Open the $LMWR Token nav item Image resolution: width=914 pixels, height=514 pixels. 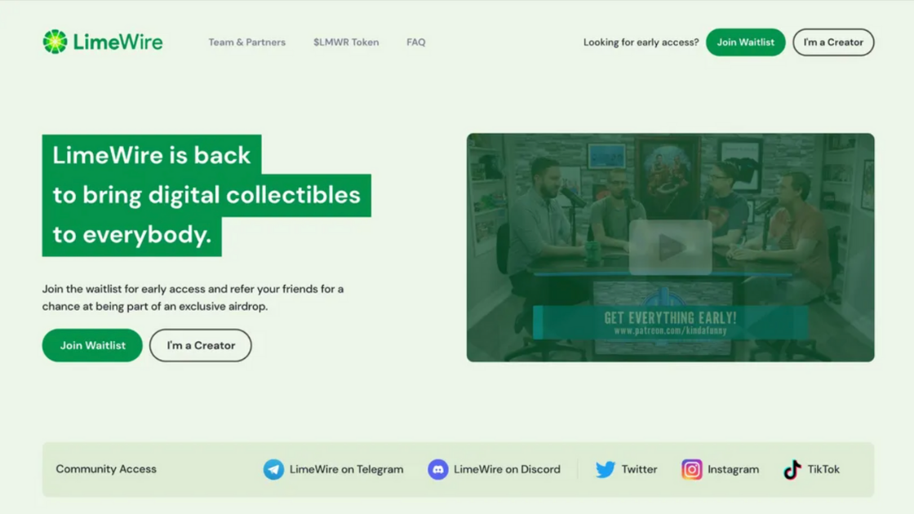coord(346,42)
